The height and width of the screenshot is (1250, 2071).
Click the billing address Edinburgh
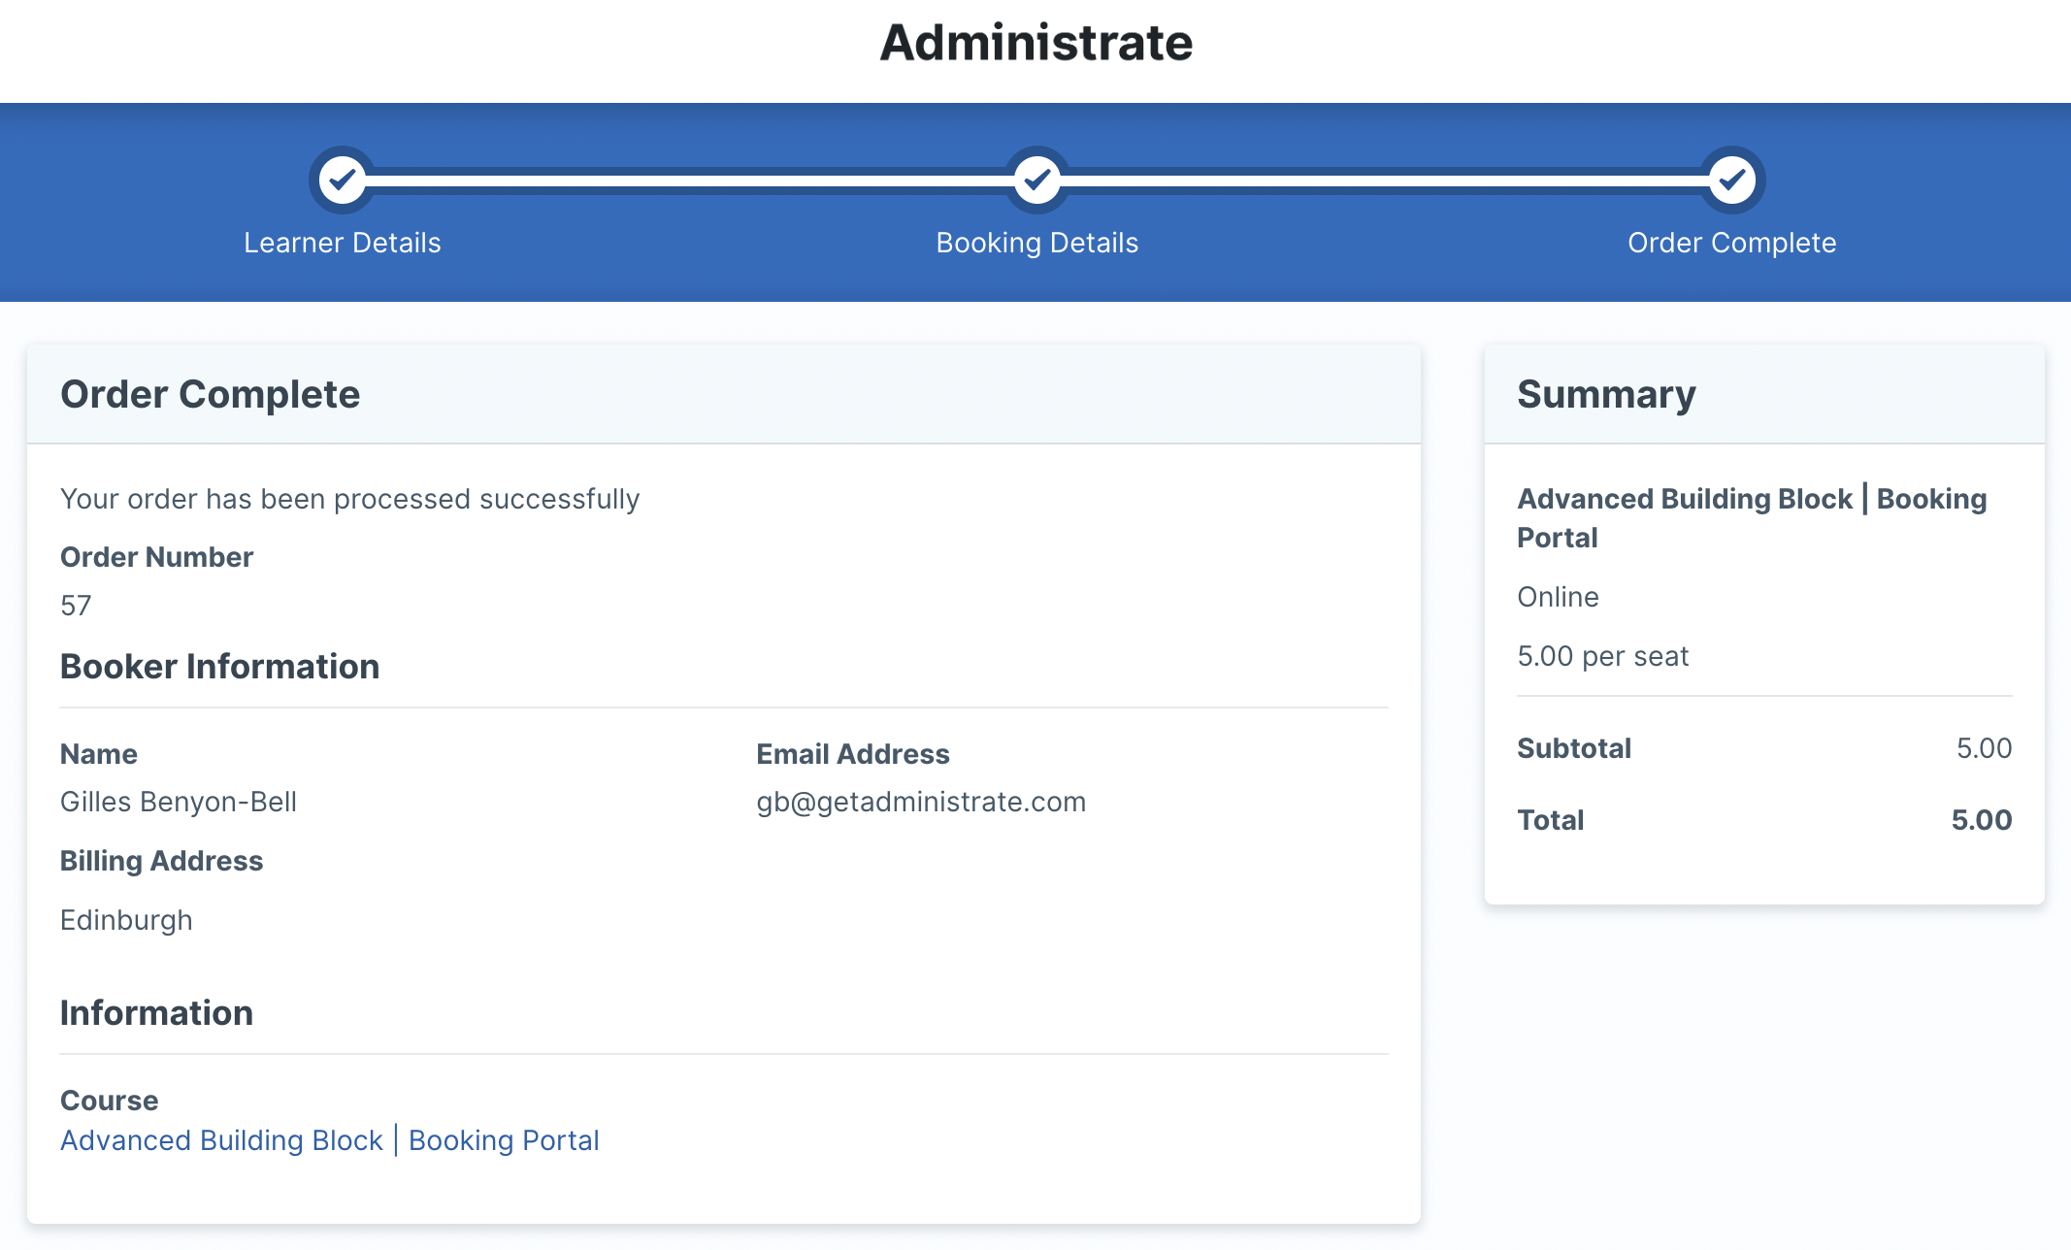coord(126,920)
